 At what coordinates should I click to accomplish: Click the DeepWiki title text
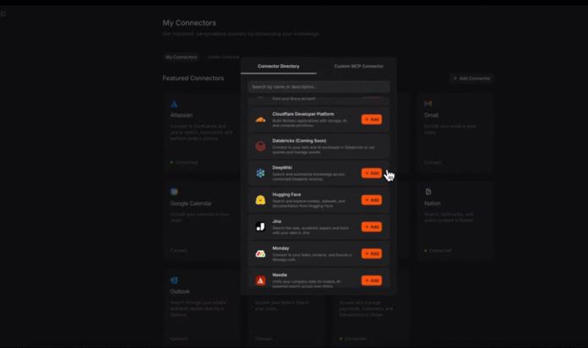[282, 167]
